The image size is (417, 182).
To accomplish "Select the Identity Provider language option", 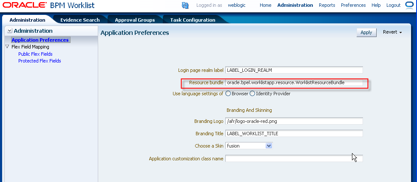I will tap(252, 94).
